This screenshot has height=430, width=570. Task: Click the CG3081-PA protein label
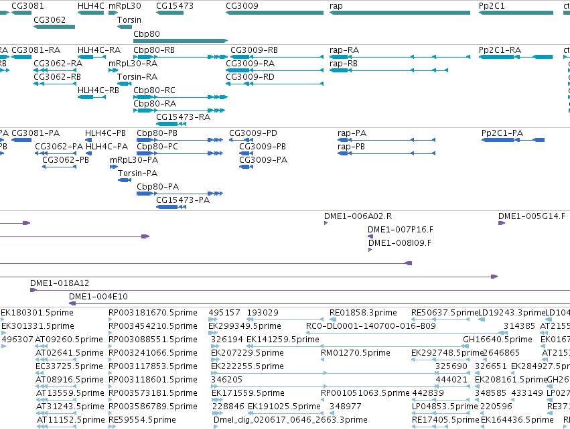[x=35, y=133]
